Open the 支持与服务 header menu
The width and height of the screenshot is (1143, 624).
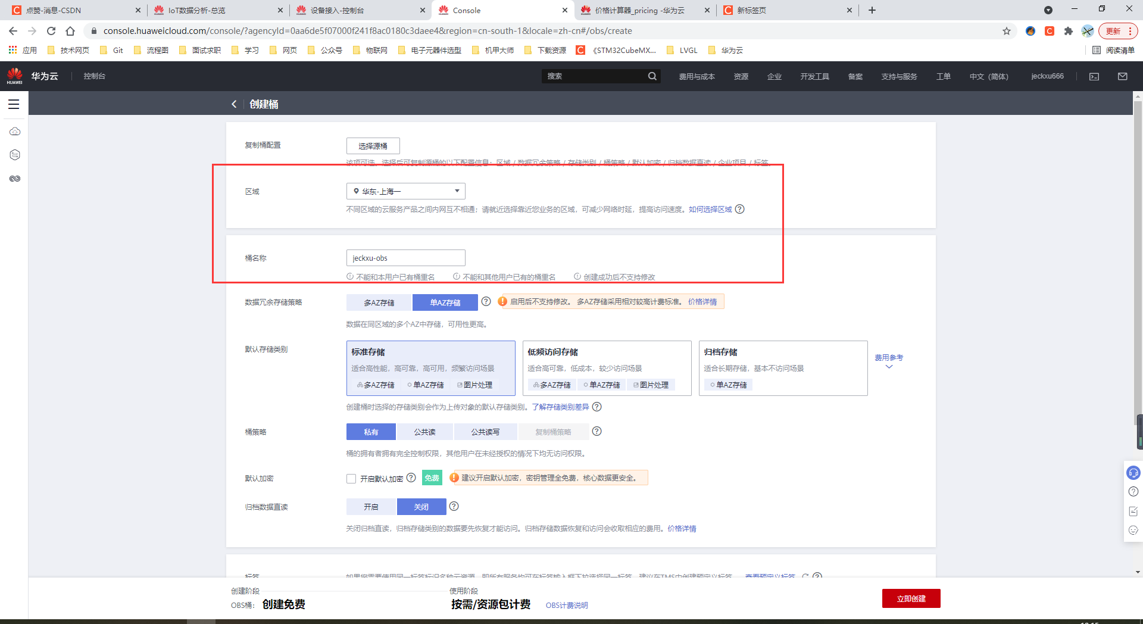899,76
